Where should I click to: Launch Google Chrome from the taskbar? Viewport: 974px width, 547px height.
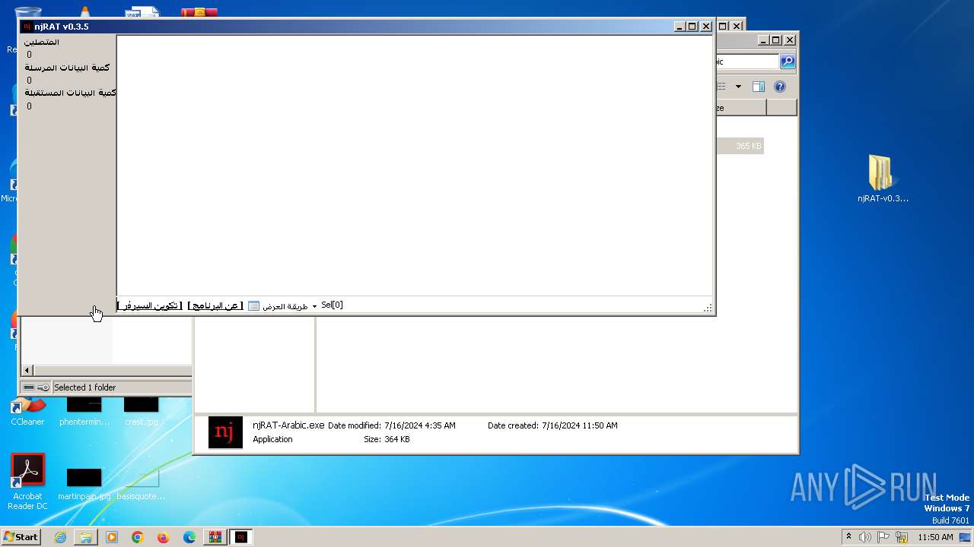(x=138, y=537)
